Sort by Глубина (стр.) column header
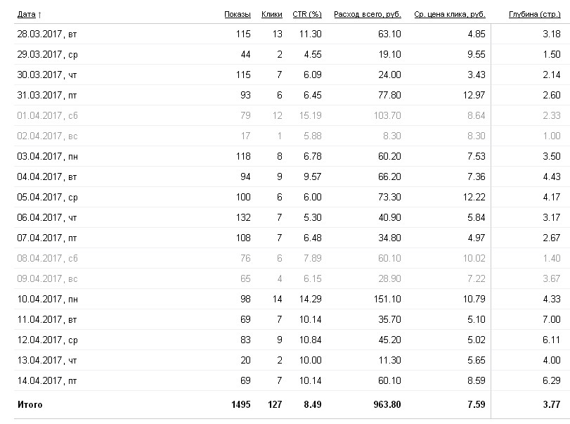The height and width of the screenshot is (424, 570). pyautogui.click(x=533, y=14)
